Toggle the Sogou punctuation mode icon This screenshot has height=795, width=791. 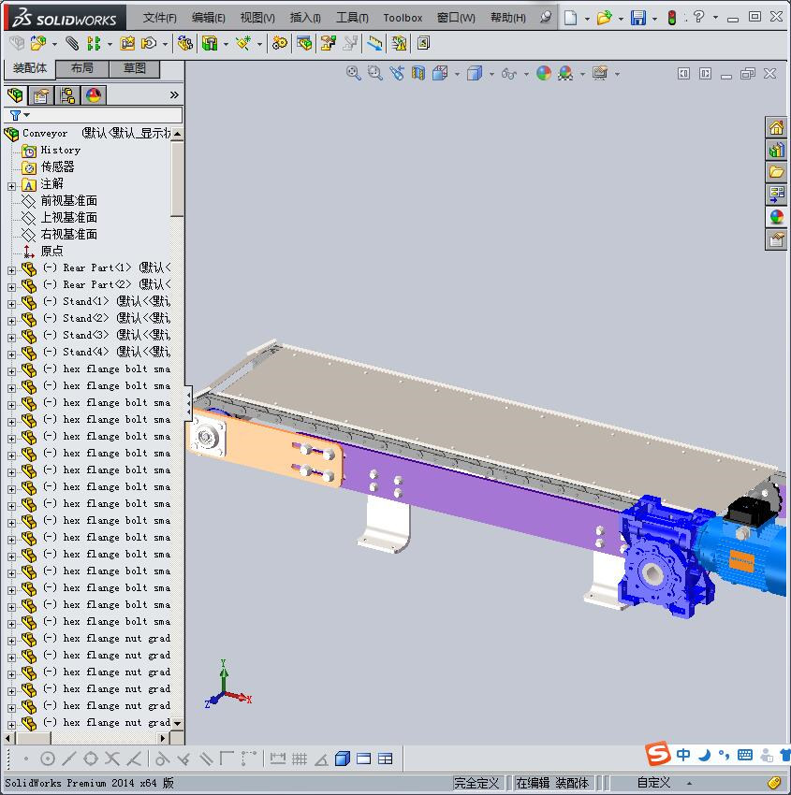click(x=724, y=756)
